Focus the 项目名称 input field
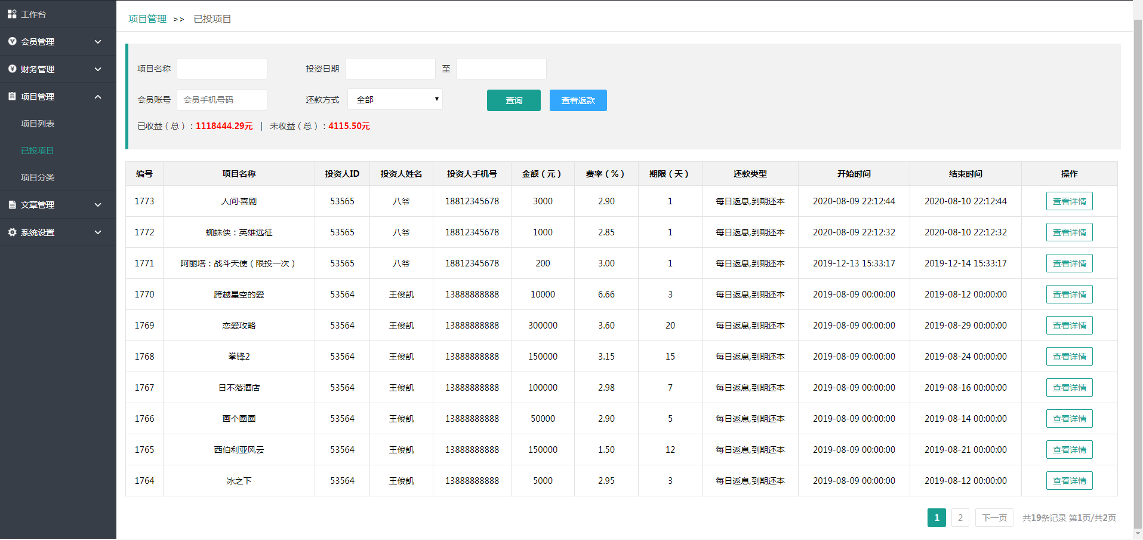Screen dimensions: 1143x540 [x=222, y=69]
